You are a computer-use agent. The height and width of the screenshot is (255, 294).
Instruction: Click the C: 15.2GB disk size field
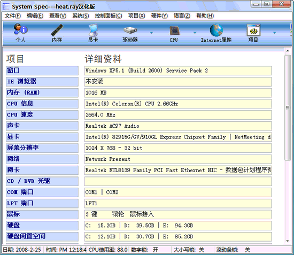pyautogui.click(x=178, y=226)
